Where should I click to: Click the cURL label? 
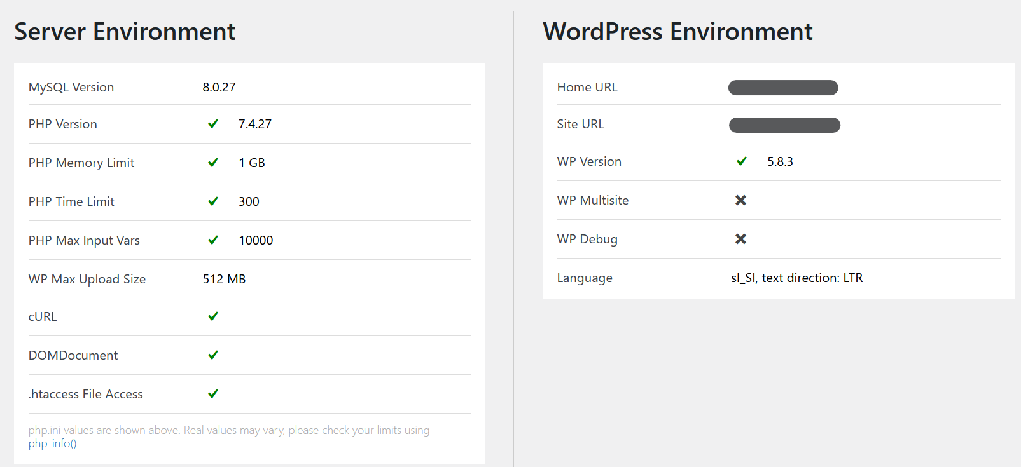point(43,316)
